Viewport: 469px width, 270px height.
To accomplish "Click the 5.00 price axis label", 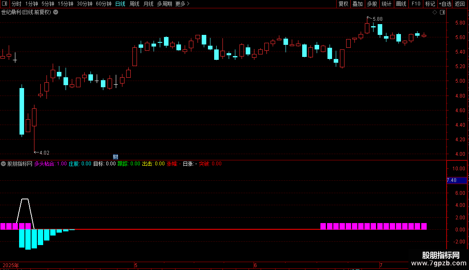I will (460, 81).
